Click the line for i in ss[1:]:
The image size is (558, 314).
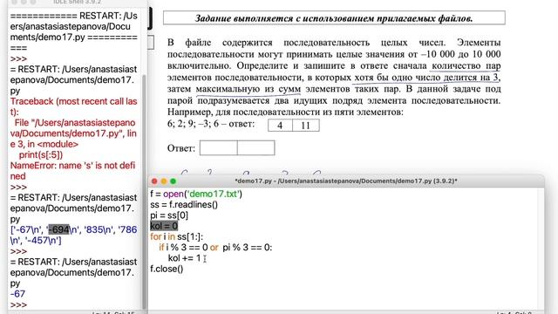(176, 236)
